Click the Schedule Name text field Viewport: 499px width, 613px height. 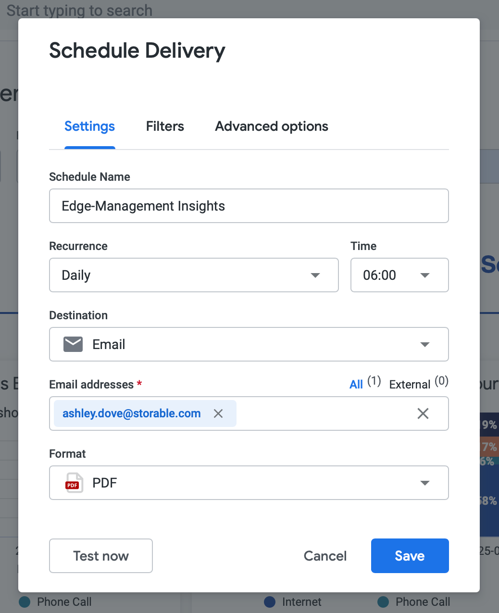tap(249, 206)
